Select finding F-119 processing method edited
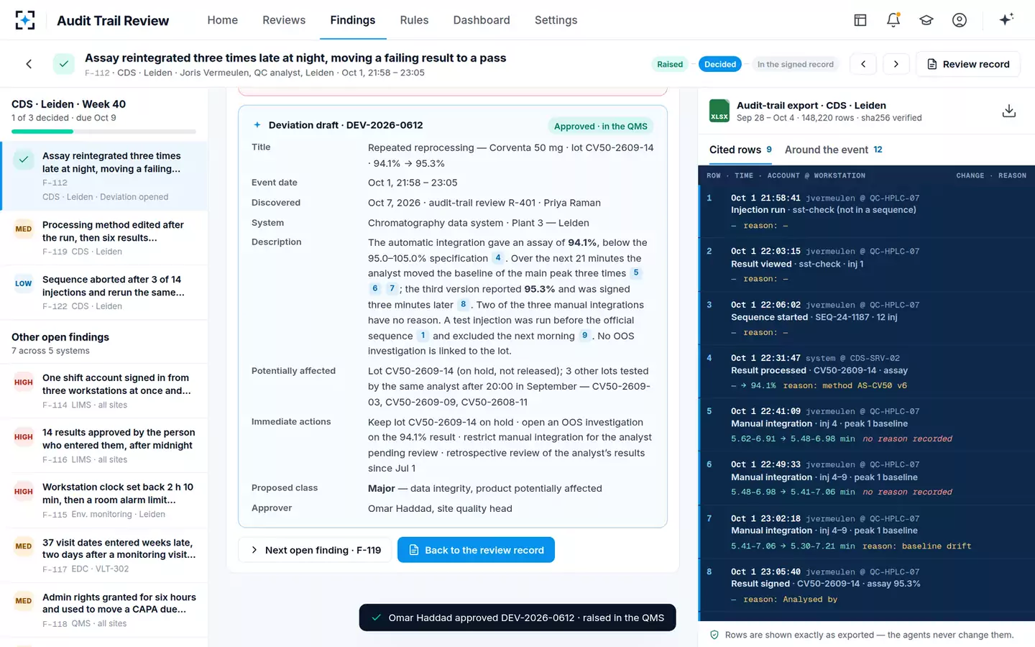 [104, 238]
